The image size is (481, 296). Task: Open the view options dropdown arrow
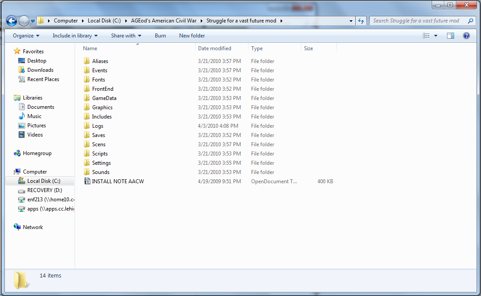click(436, 36)
